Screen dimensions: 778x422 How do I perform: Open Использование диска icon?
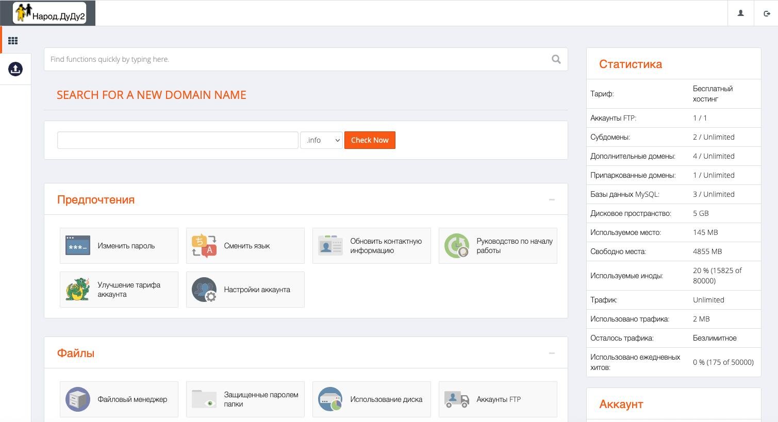coord(330,399)
